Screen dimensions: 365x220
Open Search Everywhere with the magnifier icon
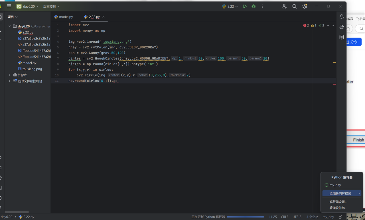pos(295,6)
